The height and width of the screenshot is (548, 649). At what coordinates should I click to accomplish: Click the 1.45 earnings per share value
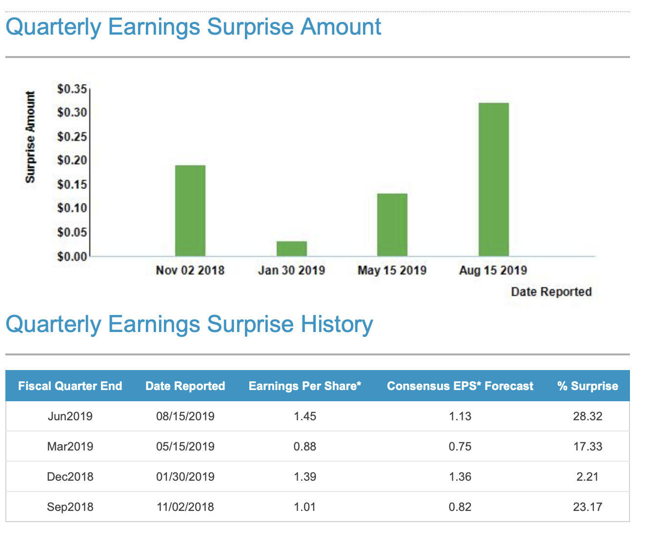click(305, 416)
